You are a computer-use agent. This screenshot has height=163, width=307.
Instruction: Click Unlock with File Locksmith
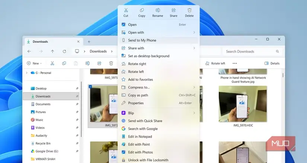[159, 160]
